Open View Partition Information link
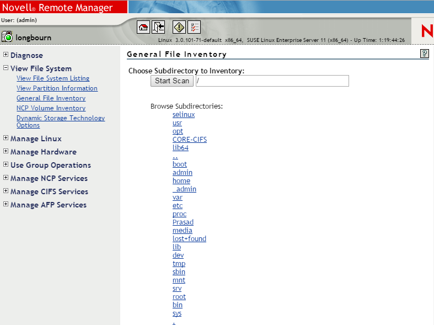 pyautogui.click(x=57, y=88)
